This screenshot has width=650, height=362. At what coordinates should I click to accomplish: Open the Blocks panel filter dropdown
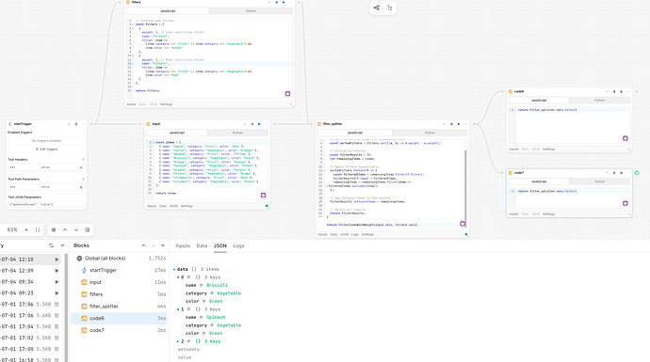point(162,245)
